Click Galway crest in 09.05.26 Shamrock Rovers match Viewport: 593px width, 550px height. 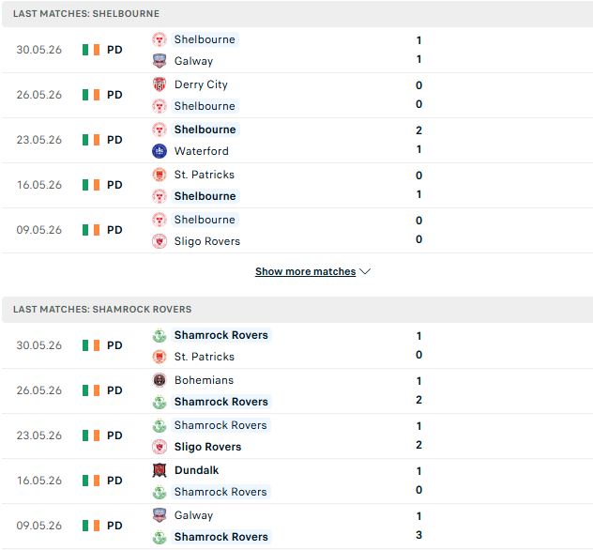click(x=160, y=515)
